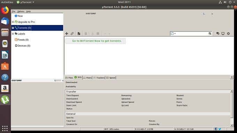The height and width of the screenshot is (133, 237).
Task: Open the File menu
Action: (x=14, y=11)
